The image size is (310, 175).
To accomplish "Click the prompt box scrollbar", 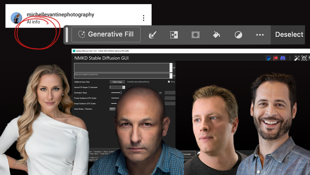I will 171,68.
